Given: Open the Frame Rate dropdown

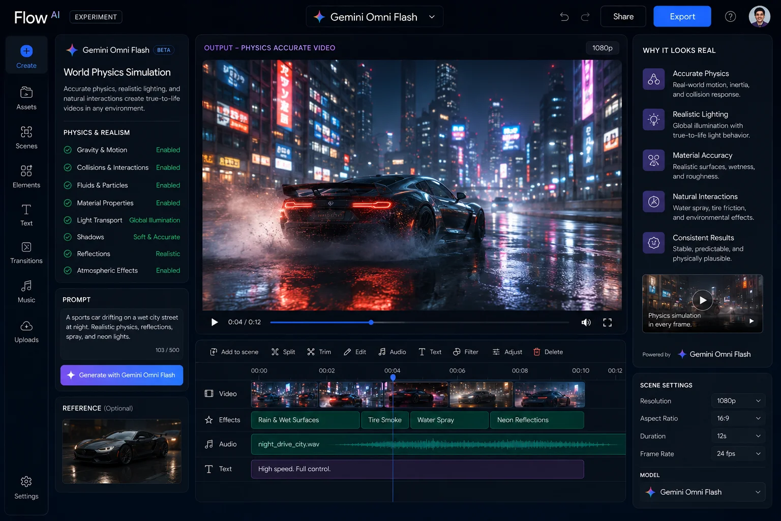Looking at the screenshot, I should (x=738, y=453).
